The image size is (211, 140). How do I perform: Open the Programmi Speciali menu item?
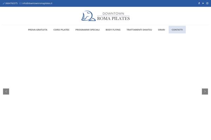coord(88,30)
